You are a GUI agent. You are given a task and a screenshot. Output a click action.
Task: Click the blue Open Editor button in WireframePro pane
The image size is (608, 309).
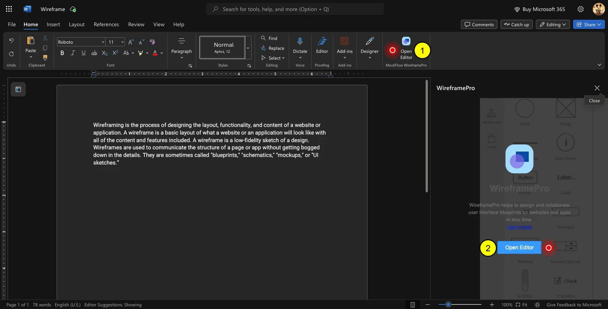pyautogui.click(x=519, y=247)
